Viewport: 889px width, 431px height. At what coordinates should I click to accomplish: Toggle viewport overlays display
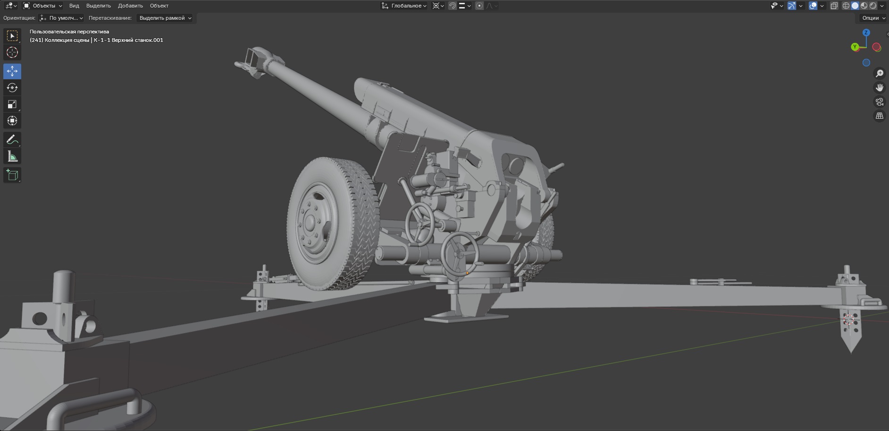(813, 6)
